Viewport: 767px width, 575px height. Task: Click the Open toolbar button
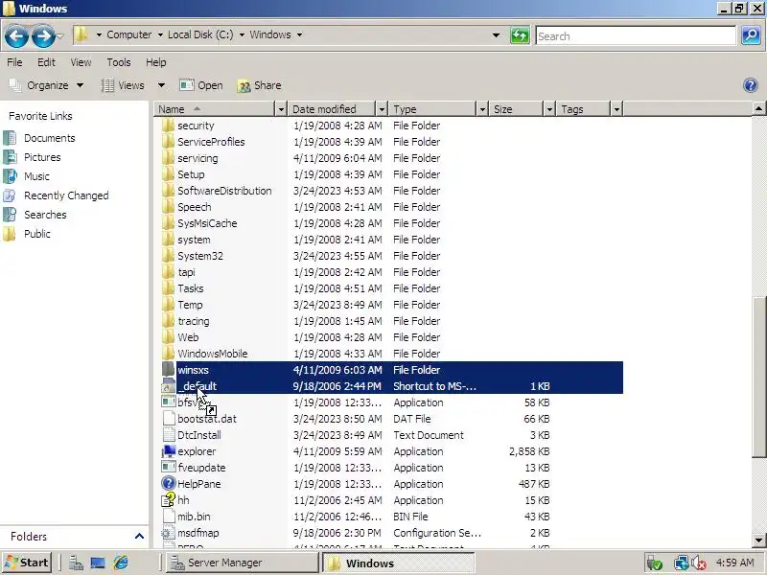201,85
